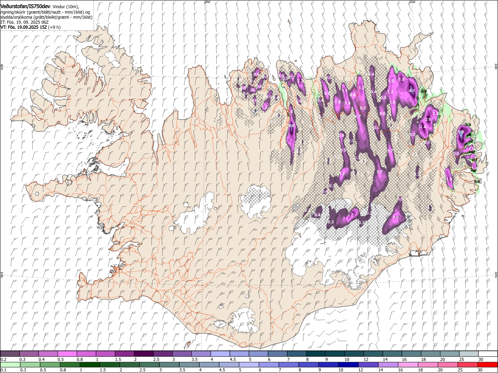The height and width of the screenshot is (373, 498).
Task: Pick the bottom legend swatch labeled 14
Action: (388, 364)
